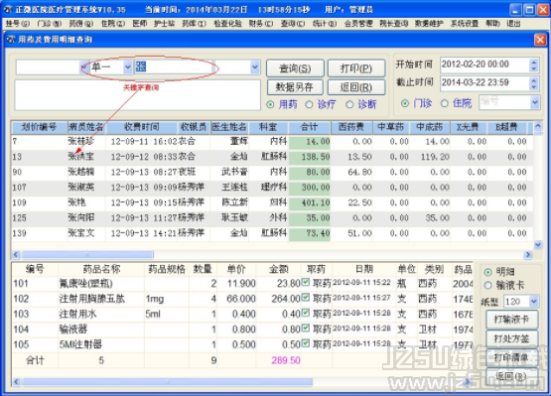The image size is (551, 396).
Task: Toggle 取药 checkbox for row 104 输液器
Action: 306,329
